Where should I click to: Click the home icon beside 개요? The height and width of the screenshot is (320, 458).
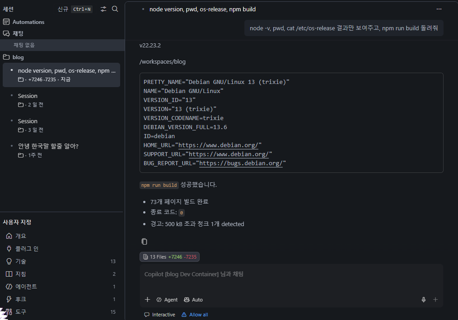[9, 236]
